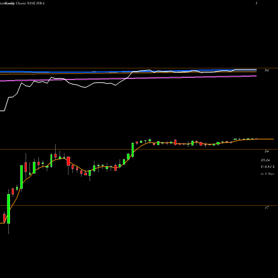The width and height of the screenshot is (278, 278).
Task: Click the 34 axis label beside the indicator
Action: [x=266, y=71]
